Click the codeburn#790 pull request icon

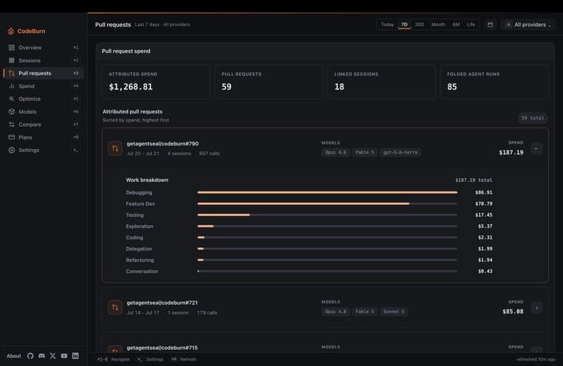(x=115, y=149)
